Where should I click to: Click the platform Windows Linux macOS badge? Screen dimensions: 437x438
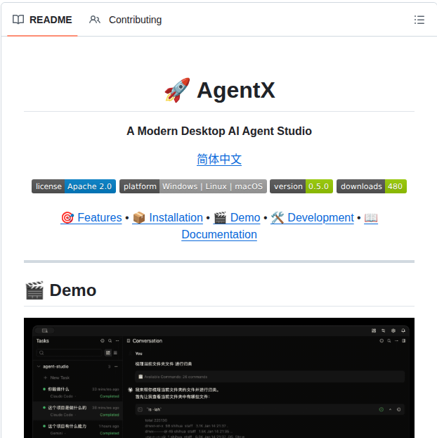pos(193,186)
